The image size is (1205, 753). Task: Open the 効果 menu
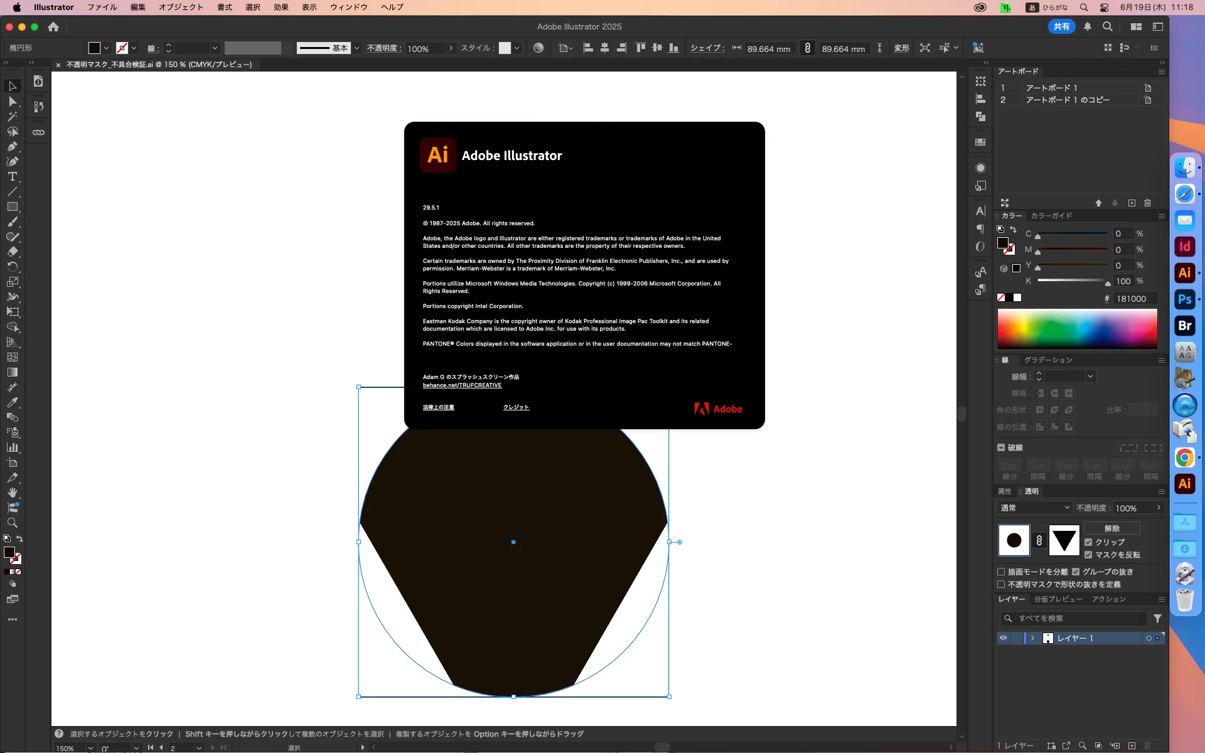(281, 8)
